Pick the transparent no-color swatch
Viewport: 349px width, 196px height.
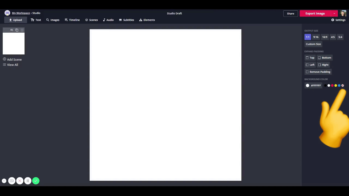tap(343, 85)
